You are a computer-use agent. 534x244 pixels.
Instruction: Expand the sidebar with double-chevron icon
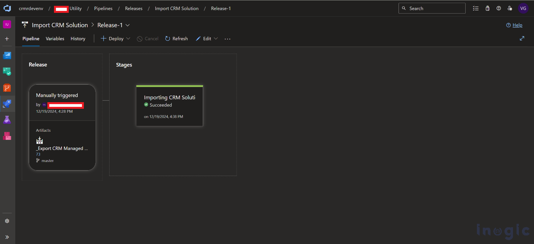coord(7,237)
